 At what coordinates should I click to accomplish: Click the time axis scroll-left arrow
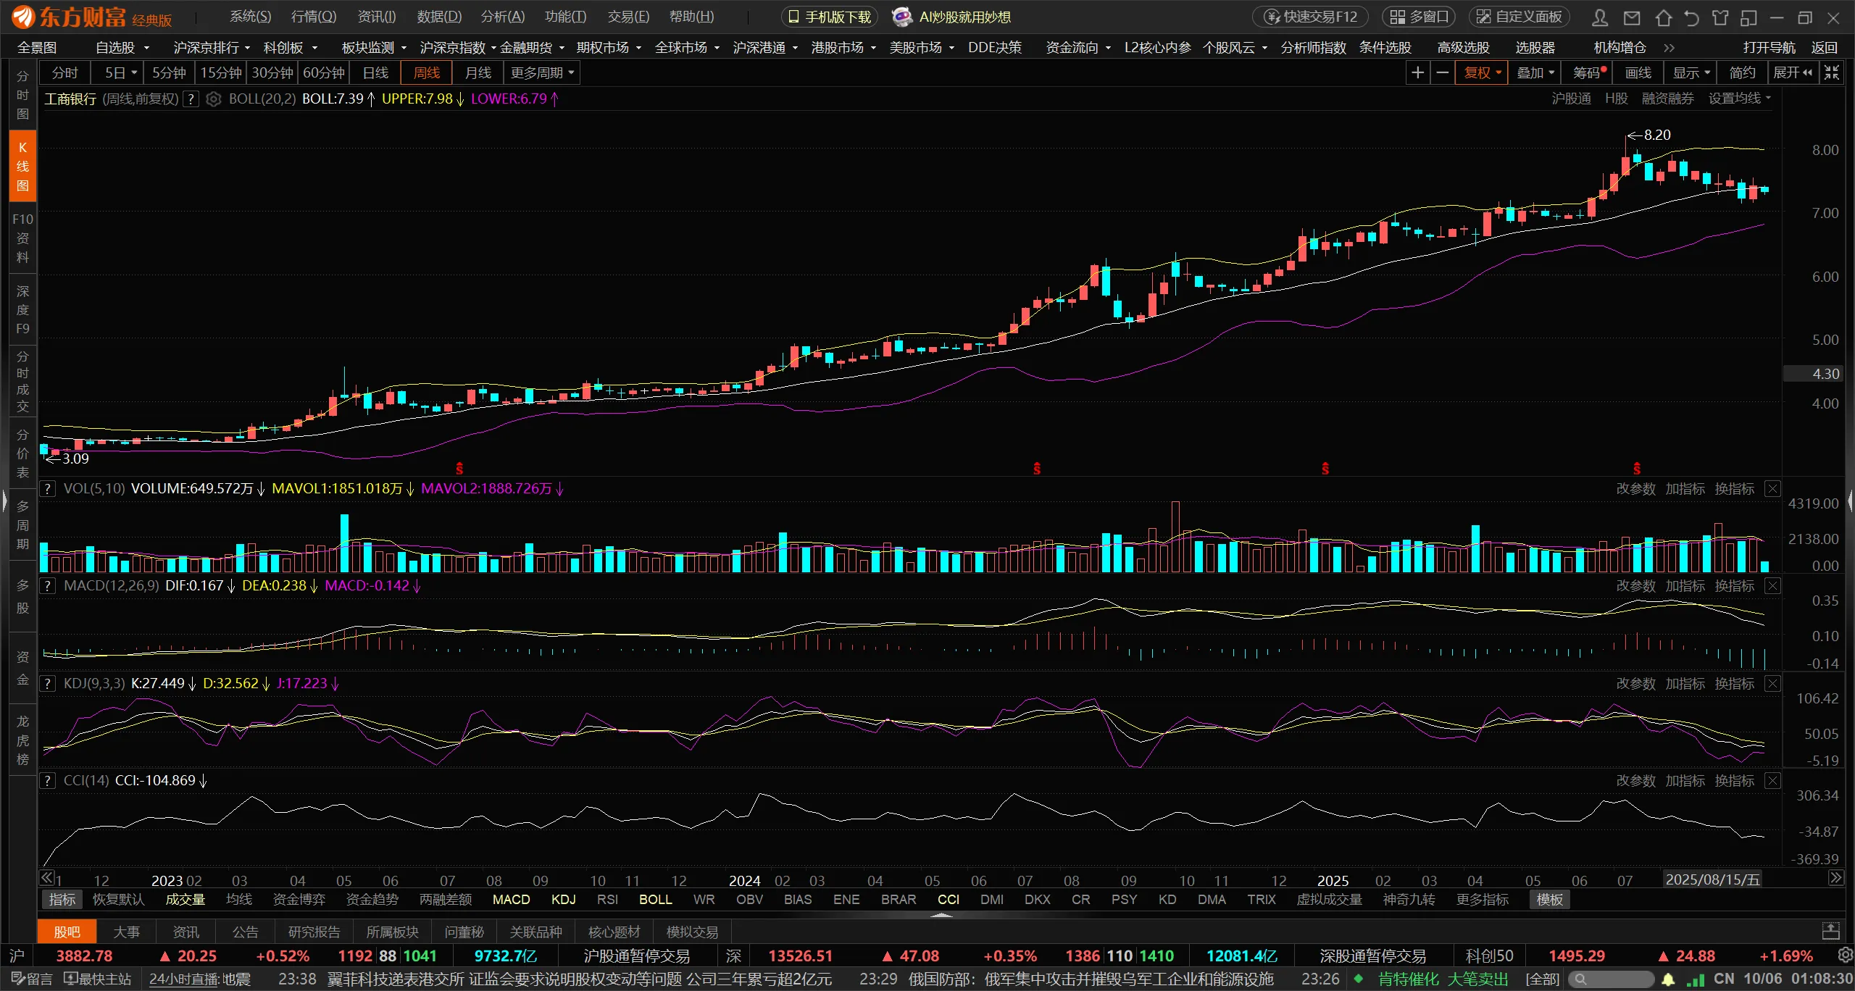(46, 878)
